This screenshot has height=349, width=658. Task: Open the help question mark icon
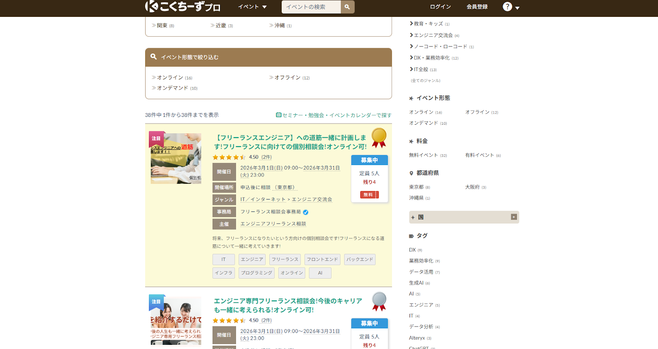pyautogui.click(x=507, y=7)
